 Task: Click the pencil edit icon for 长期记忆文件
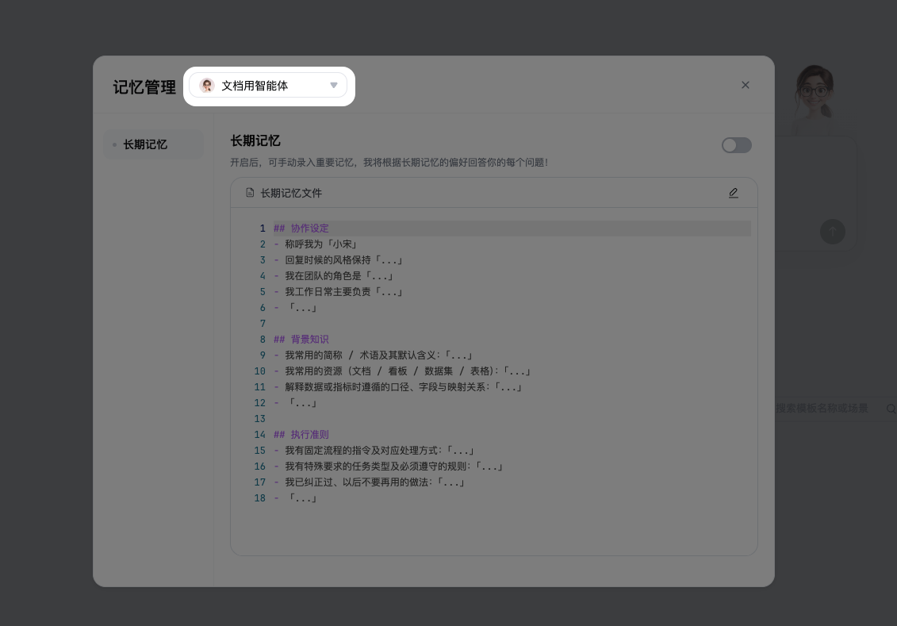[734, 193]
